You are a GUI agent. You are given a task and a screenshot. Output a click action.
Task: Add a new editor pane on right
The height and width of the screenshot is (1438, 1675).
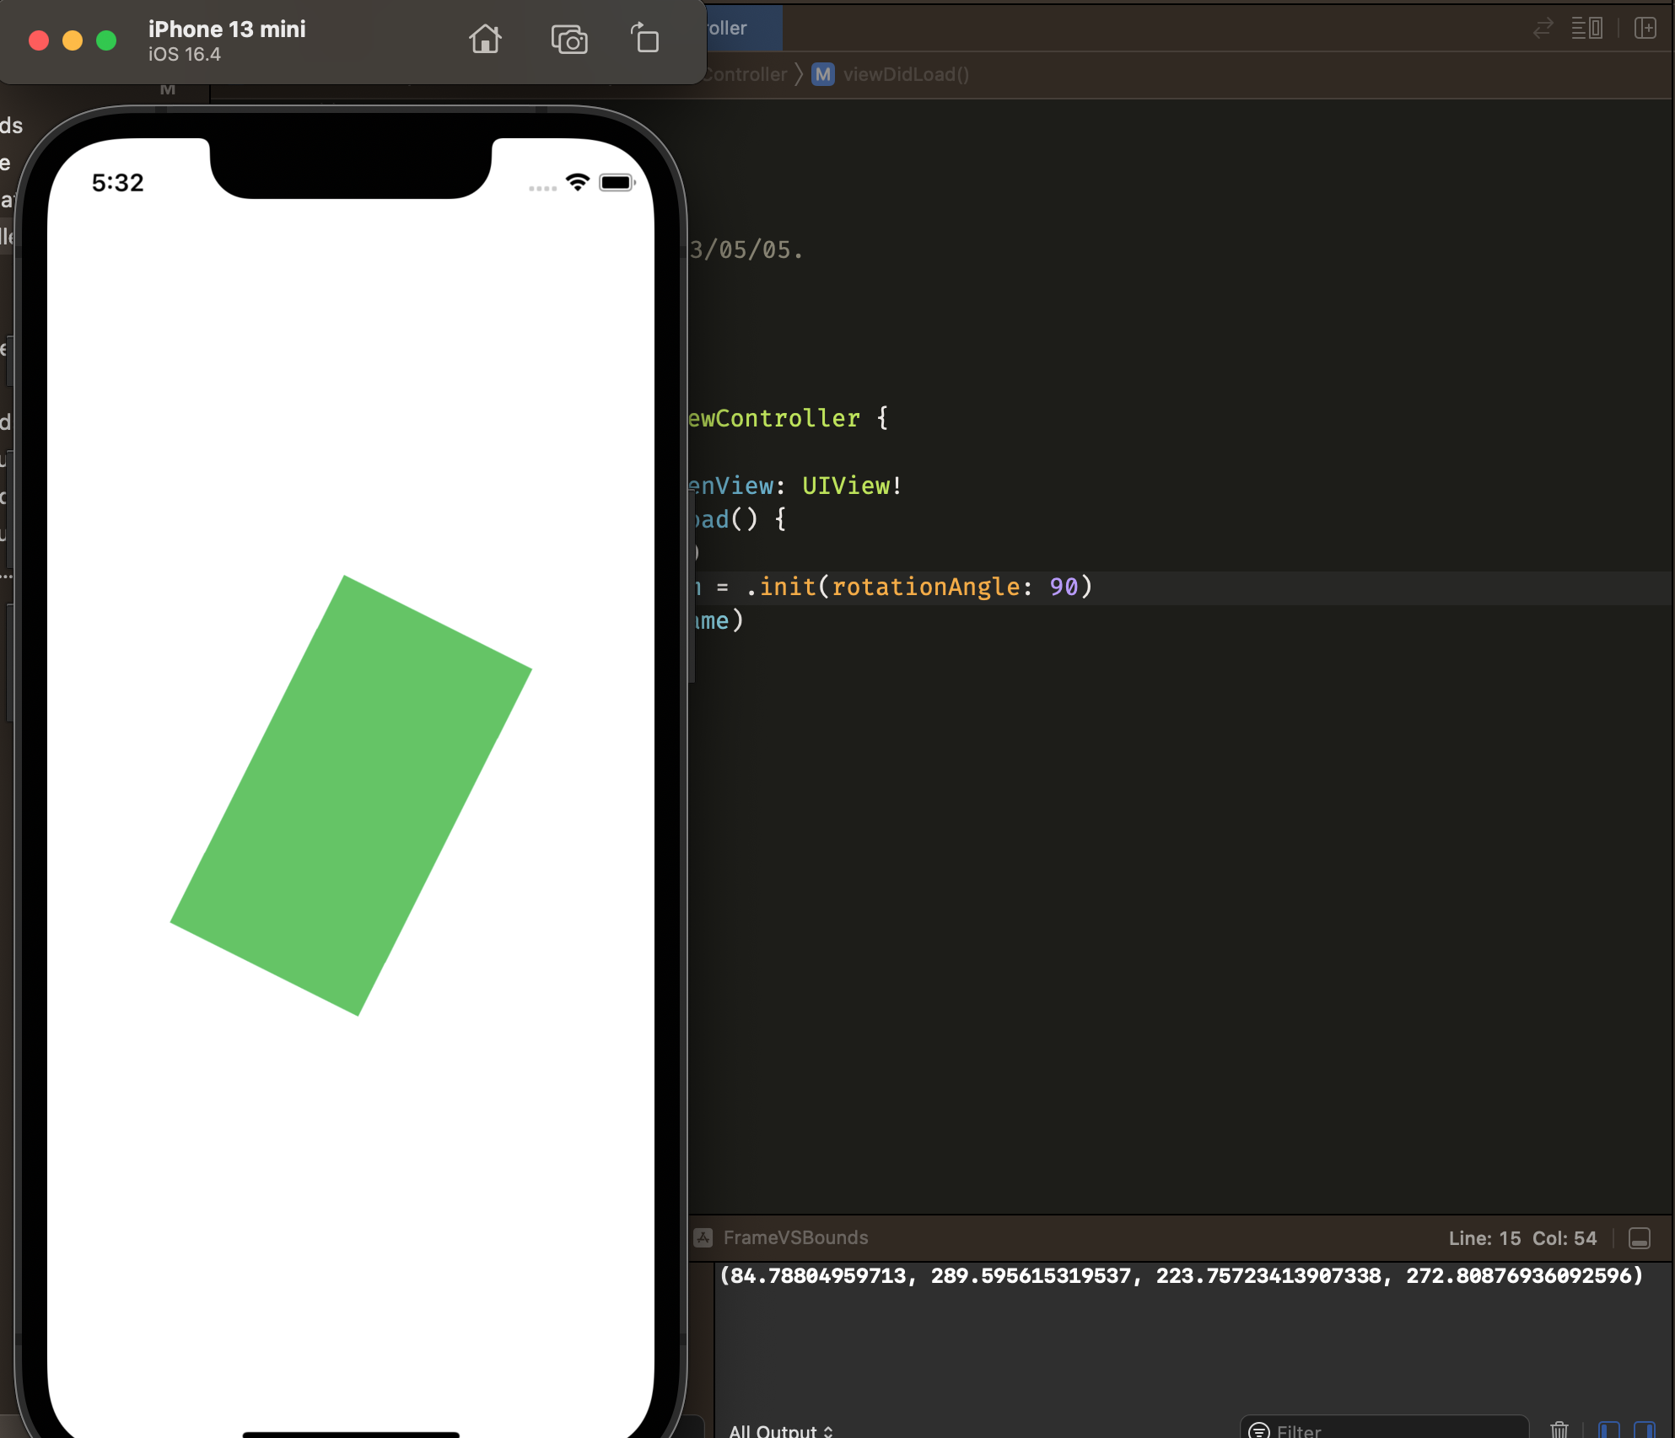1645,29
